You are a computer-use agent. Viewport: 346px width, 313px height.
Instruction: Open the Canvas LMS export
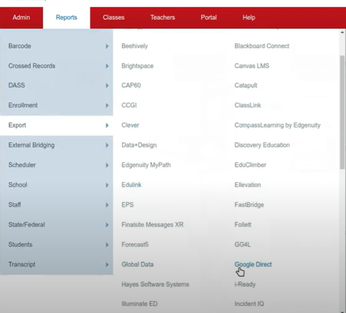[x=252, y=66]
